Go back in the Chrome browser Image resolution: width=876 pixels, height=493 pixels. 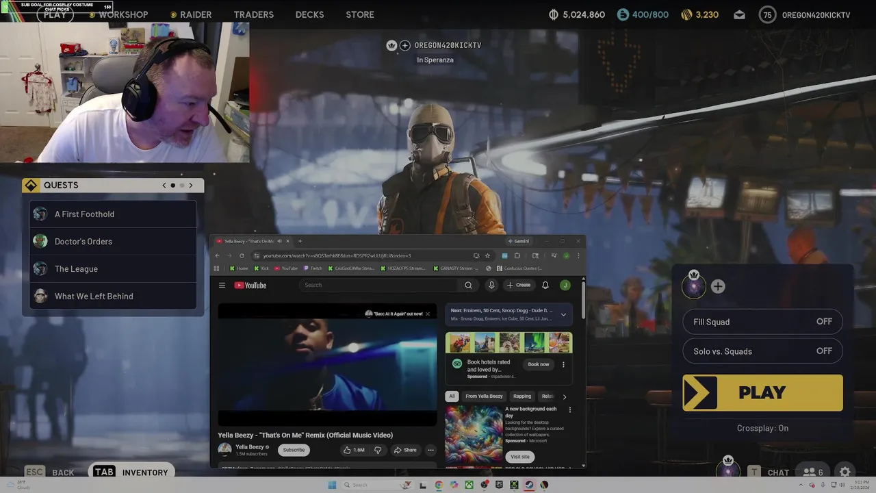pyautogui.click(x=218, y=255)
